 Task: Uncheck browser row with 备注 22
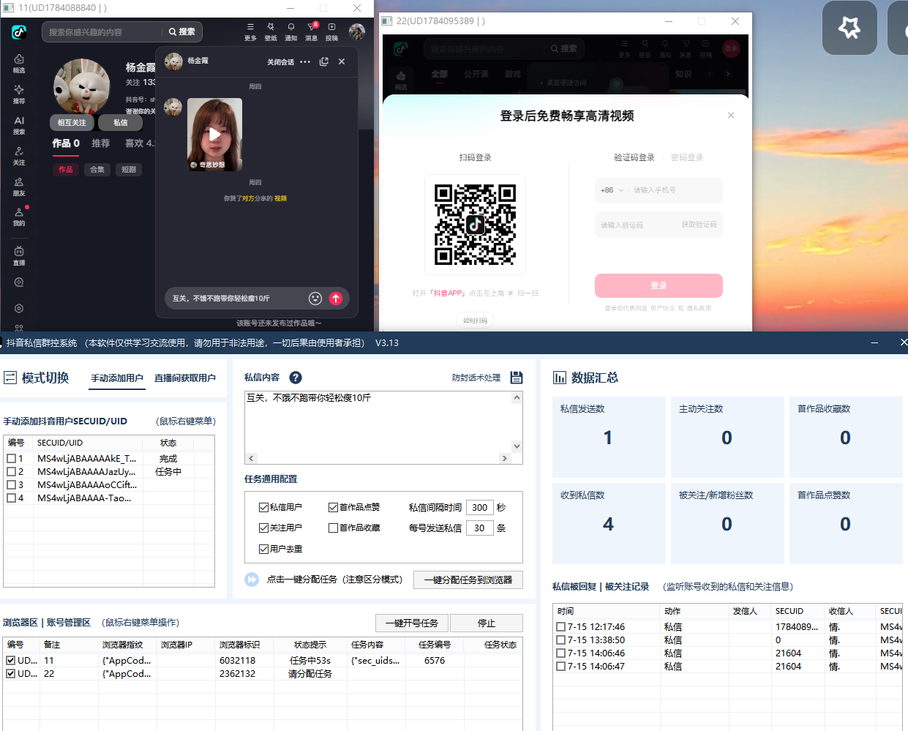click(x=11, y=673)
